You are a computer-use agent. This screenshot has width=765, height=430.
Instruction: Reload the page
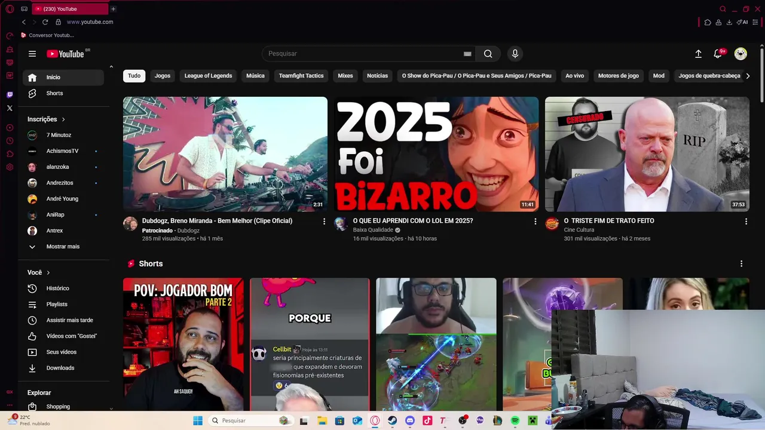45,22
